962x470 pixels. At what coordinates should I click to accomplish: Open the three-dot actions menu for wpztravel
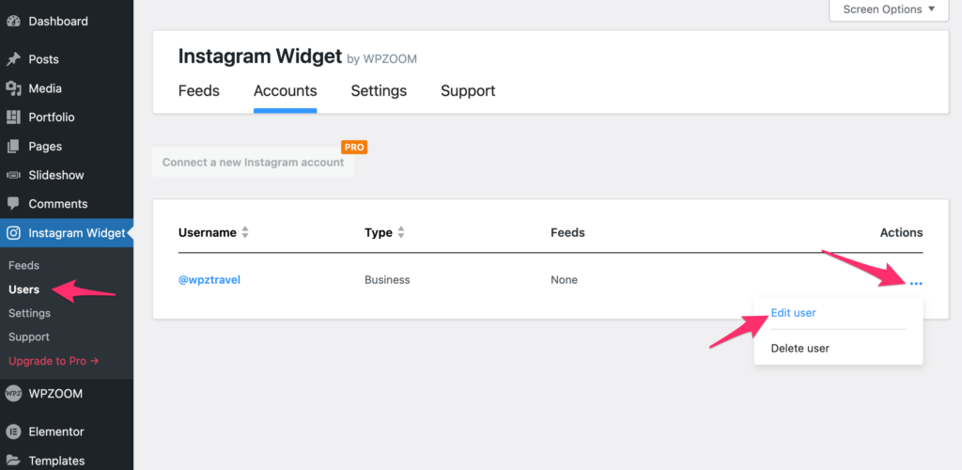click(x=916, y=283)
